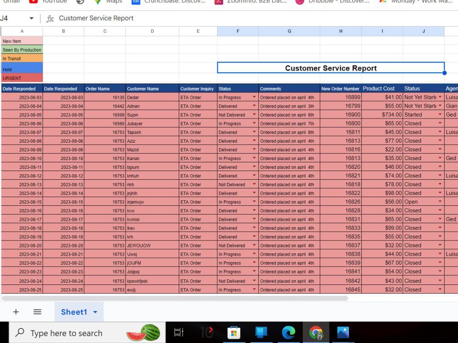Screen dimensions: 458x343
Task: Click the selection fill handle dot
Action: pyautogui.click(x=444, y=73)
